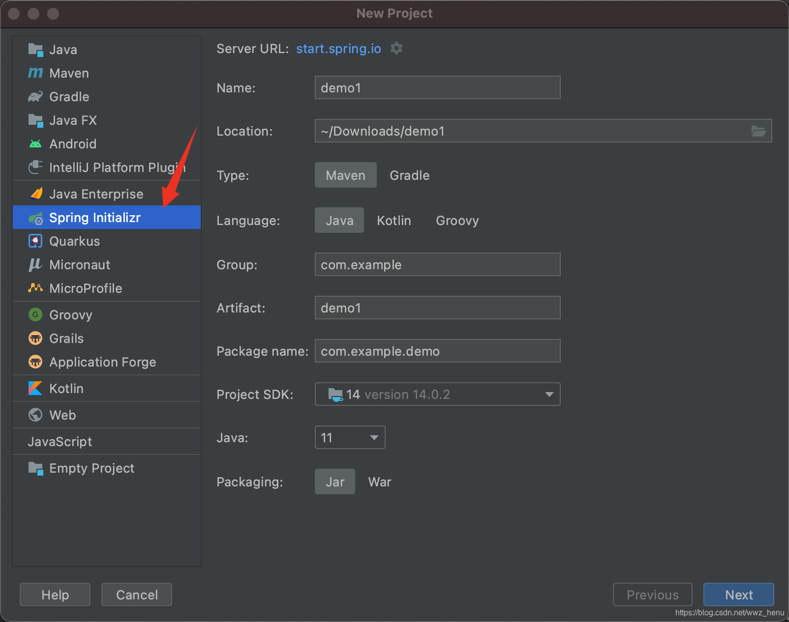Click the Grails logo icon

click(x=35, y=339)
